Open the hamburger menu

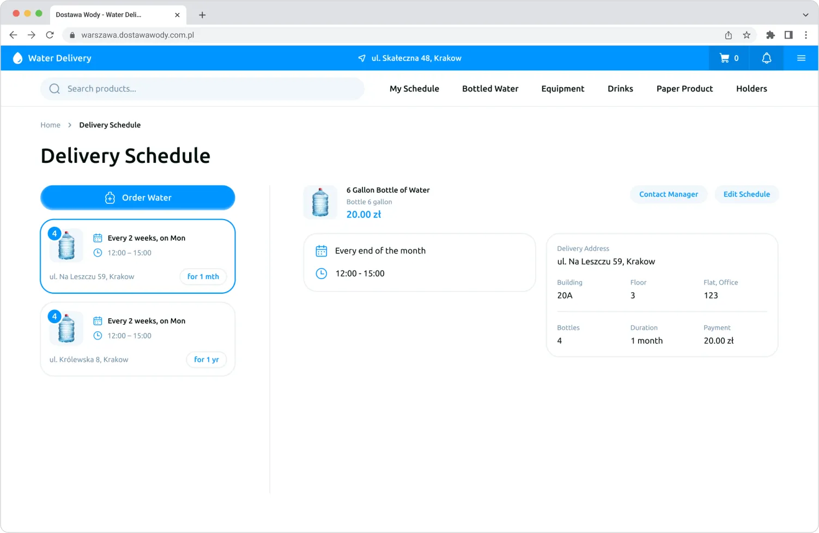(x=801, y=58)
